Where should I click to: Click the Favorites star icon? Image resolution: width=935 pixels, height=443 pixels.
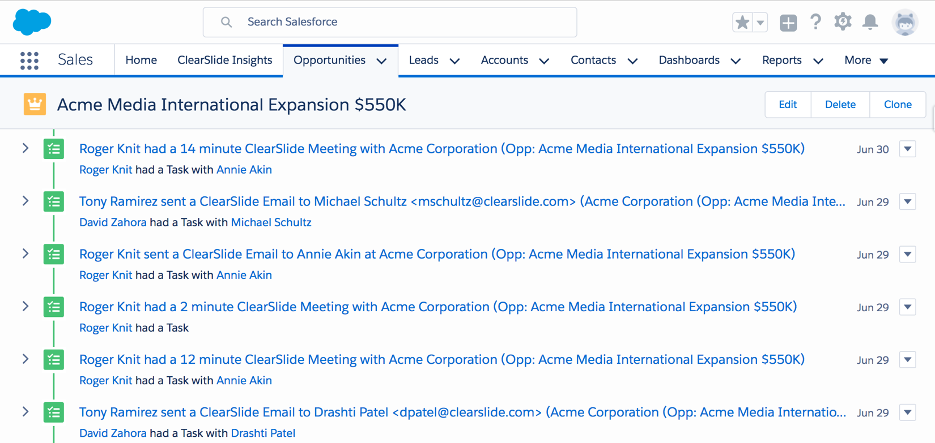coord(742,23)
